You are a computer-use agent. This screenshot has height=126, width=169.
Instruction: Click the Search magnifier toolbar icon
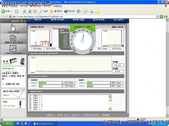point(41,11)
